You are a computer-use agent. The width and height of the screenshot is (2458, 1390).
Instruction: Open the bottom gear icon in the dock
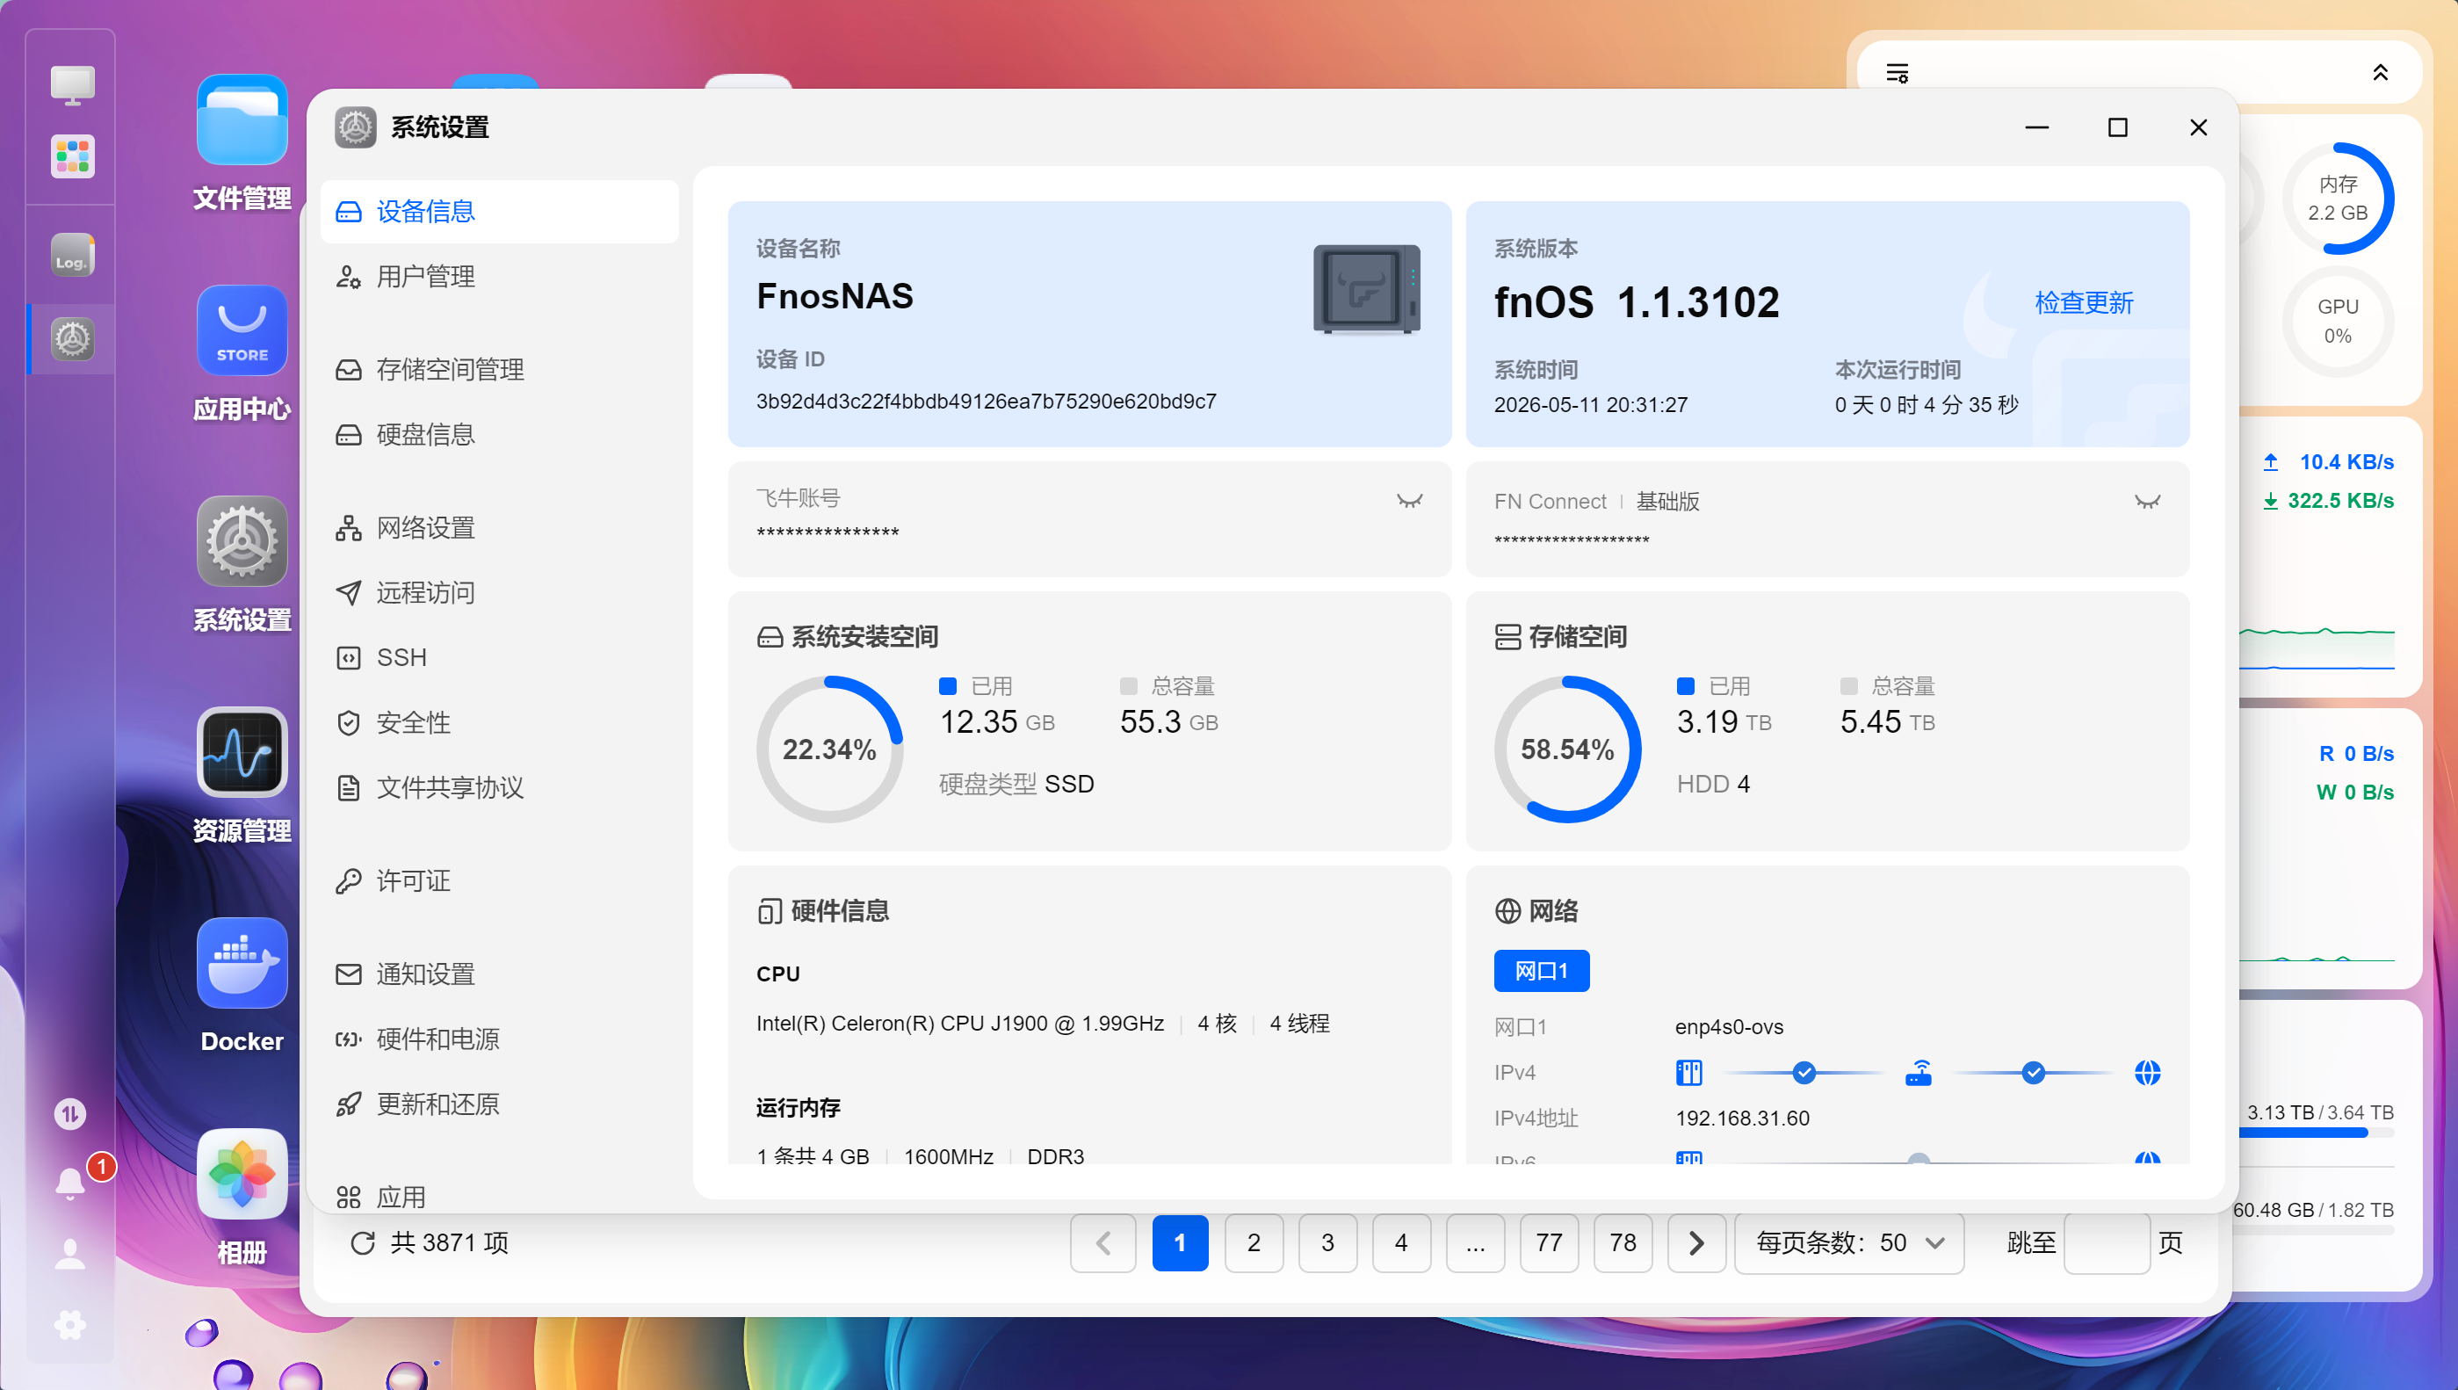pyautogui.click(x=69, y=1324)
